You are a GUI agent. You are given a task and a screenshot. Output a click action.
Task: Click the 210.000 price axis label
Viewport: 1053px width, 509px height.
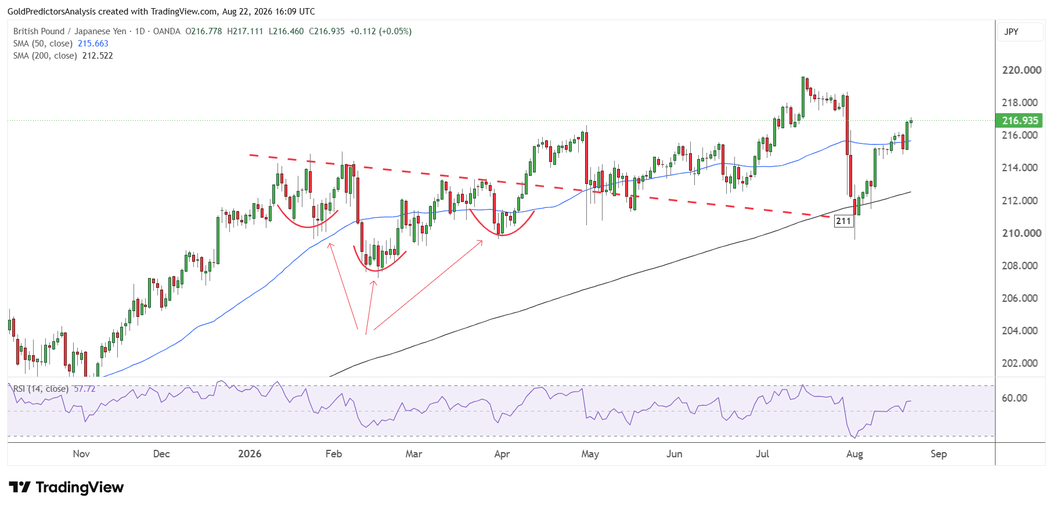coord(1022,233)
